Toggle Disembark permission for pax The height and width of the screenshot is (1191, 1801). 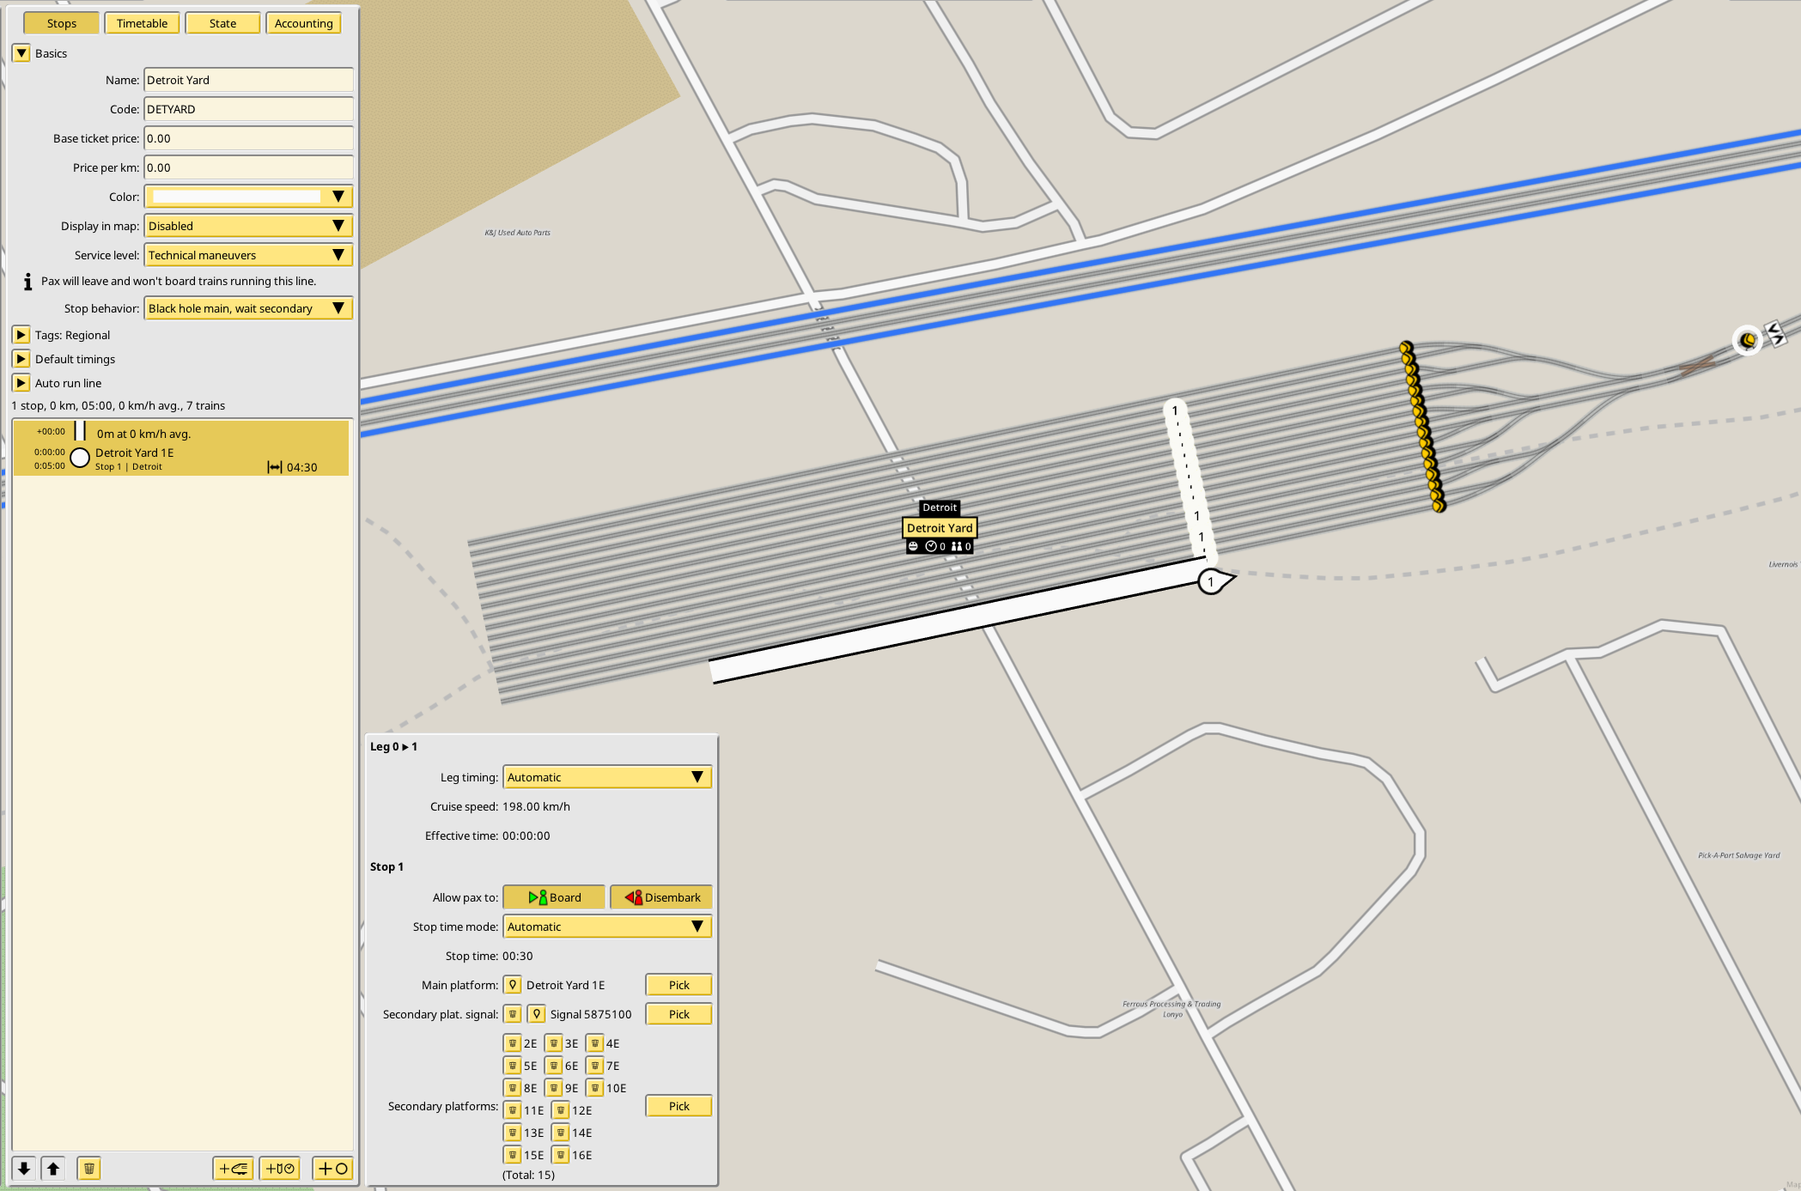click(661, 897)
